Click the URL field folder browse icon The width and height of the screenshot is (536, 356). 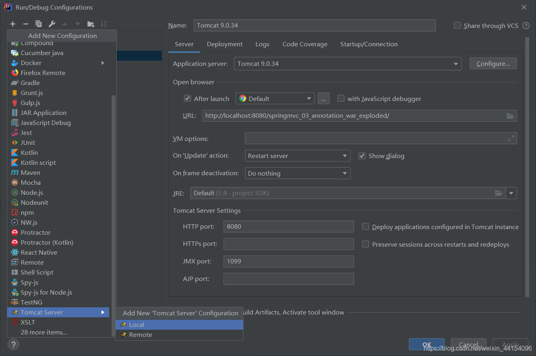510,116
